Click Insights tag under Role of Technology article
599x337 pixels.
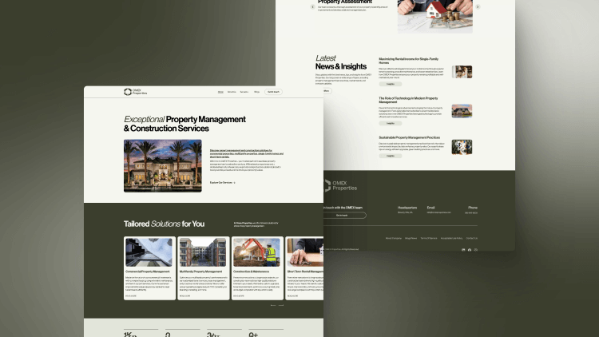tap(390, 124)
